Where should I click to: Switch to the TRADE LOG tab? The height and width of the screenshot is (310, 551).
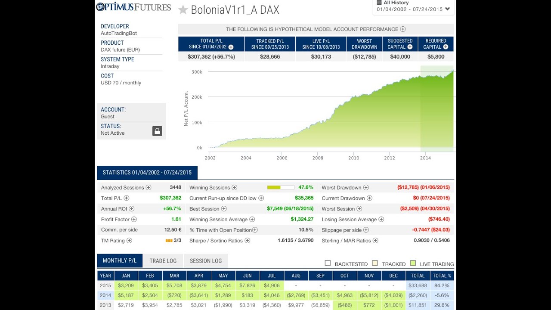point(163,260)
